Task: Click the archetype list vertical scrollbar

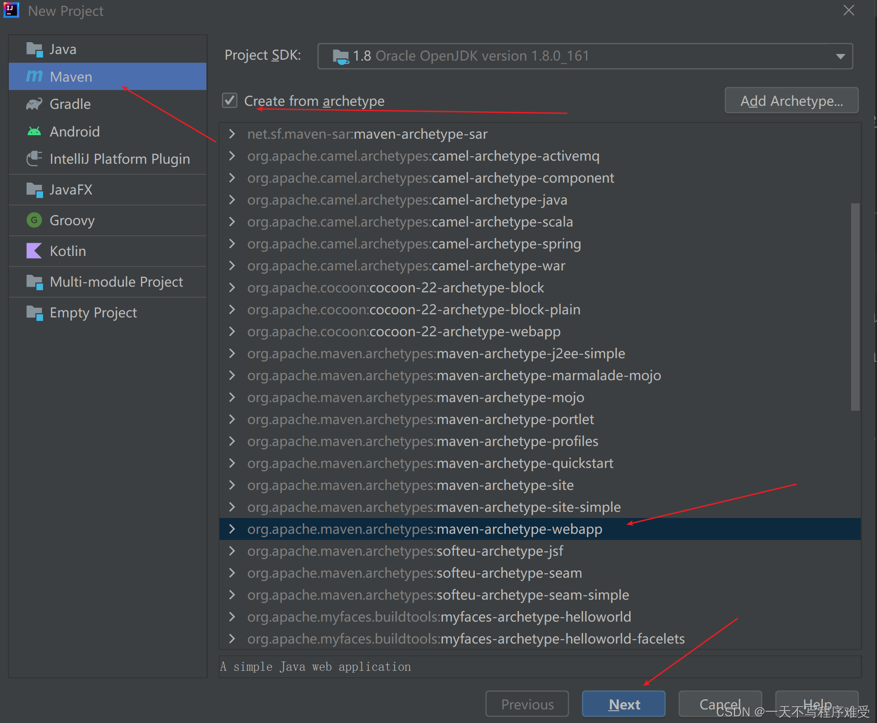Action: 855,306
